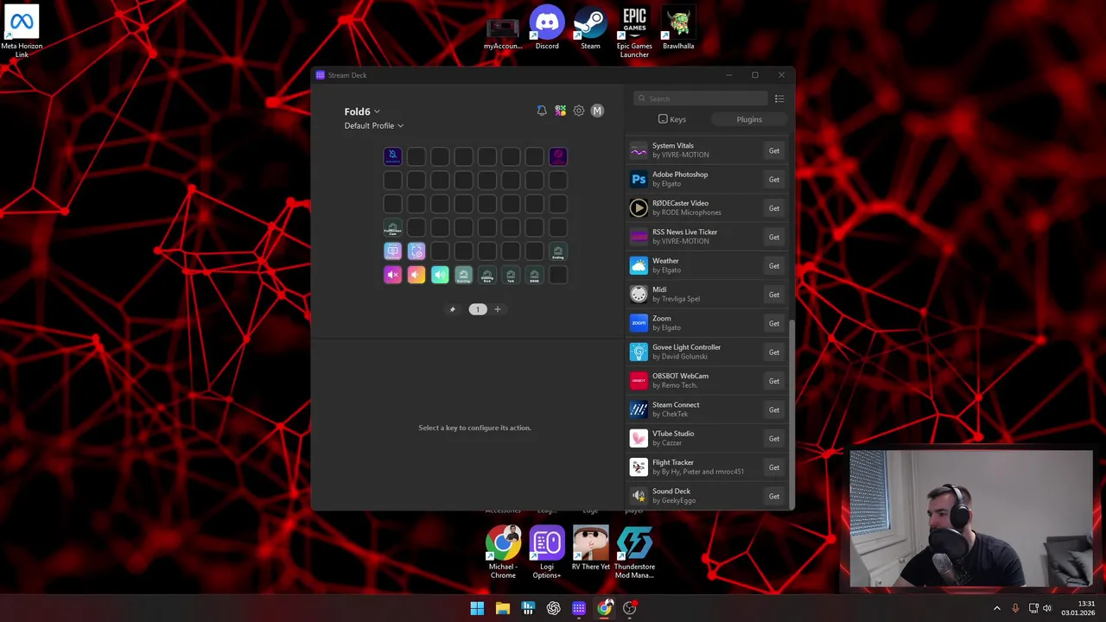This screenshot has height=622, width=1106.
Task: Open the Marketplace colorful icon
Action: (560, 111)
